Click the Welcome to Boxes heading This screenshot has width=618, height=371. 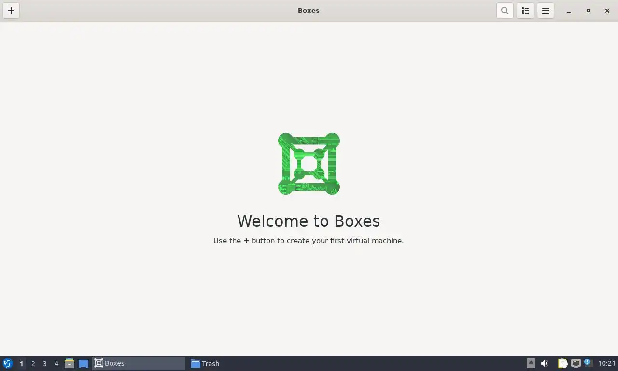pyautogui.click(x=309, y=221)
